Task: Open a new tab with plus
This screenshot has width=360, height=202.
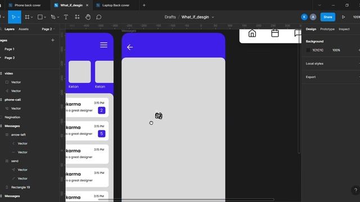Action: point(144,5)
